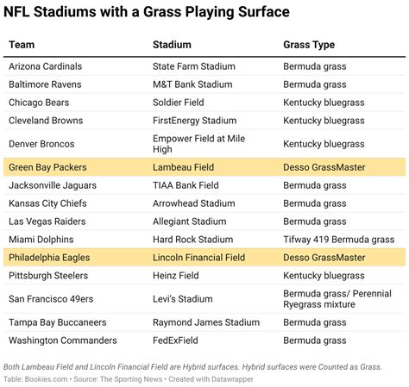This screenshot has width=409, height=387.
Task: Click Lambeau Field stadium cell
Action: pyautogui.click(x=183, y=167)
